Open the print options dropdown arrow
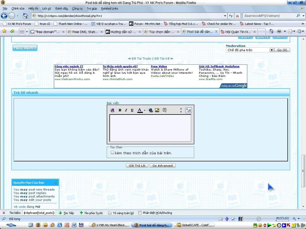Viewport: 306px width, 229px height. (x=284, y=31)
